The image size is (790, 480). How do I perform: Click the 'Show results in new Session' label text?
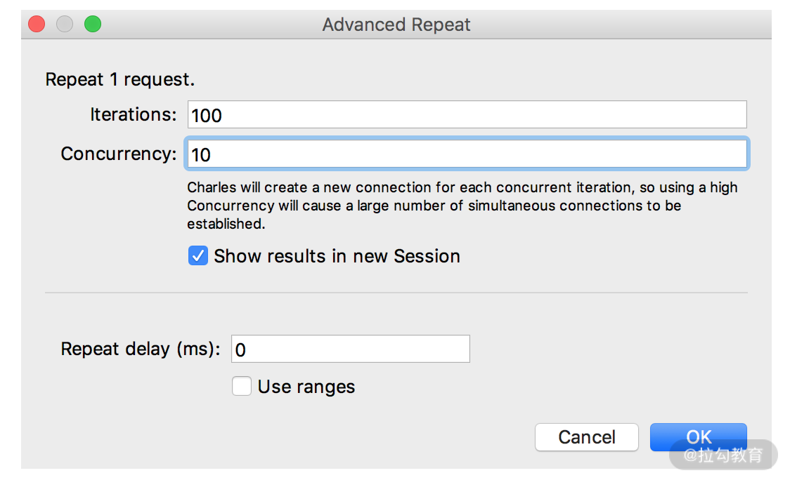(x=337, y=256)
